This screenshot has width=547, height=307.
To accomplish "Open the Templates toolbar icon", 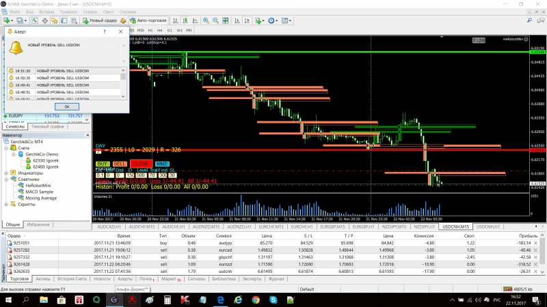I will pyautogui.click(x=284, y=21).
